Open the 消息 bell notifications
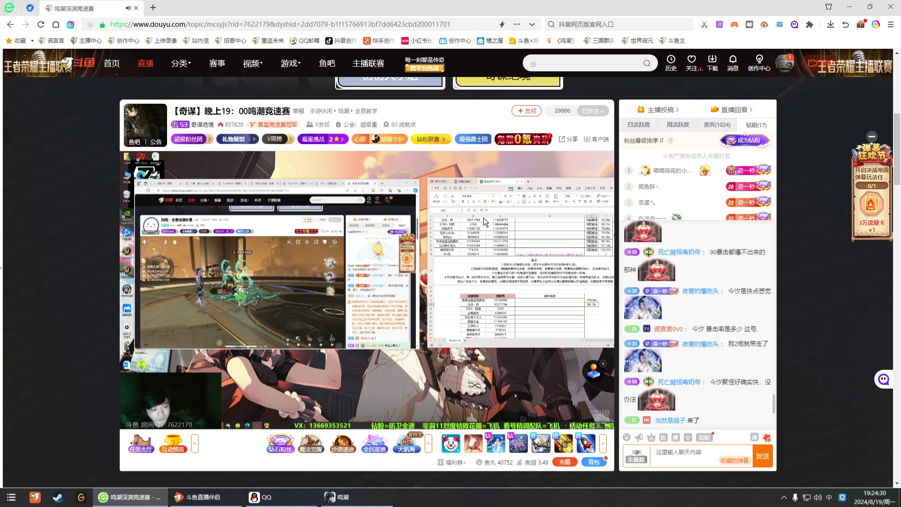This screenshot has width=901, height=507. pyautogui.click(x=733, y=63)
